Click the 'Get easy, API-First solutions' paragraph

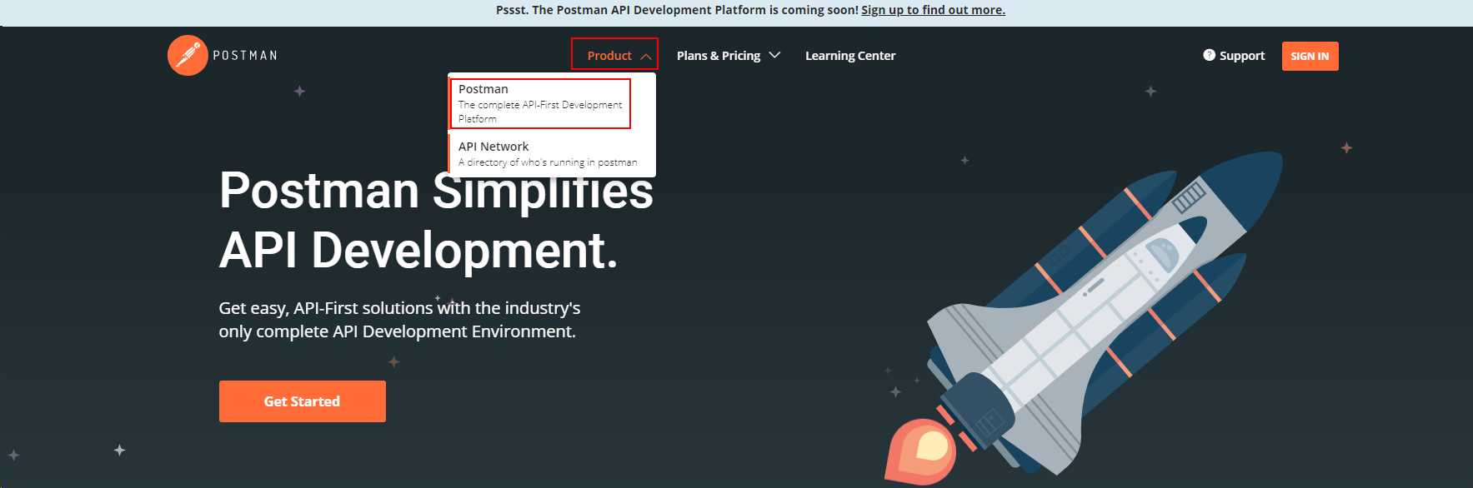pyautogui.click(x=399, y=320)
